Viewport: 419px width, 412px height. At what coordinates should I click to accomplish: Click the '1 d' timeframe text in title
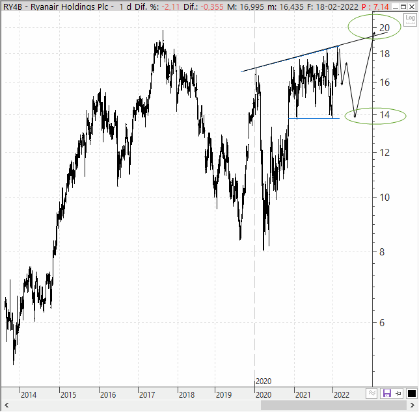click(125, 6)
